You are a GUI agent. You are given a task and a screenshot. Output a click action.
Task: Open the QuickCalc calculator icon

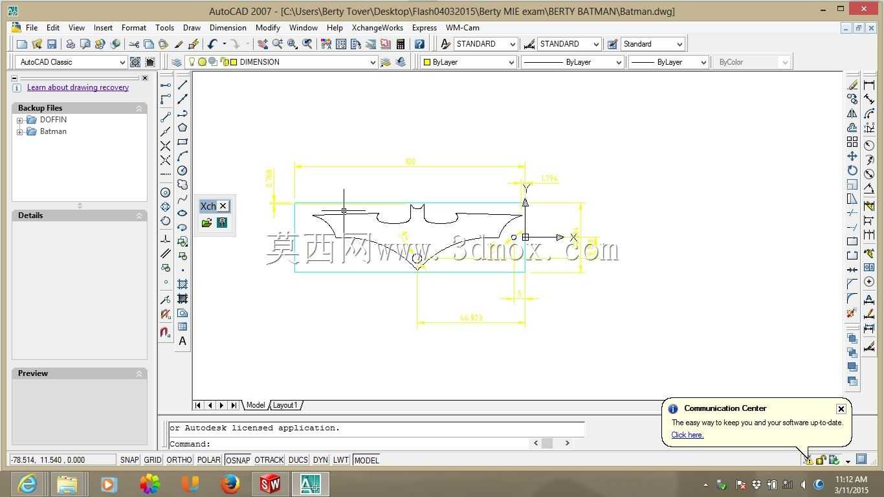point(401,44)
